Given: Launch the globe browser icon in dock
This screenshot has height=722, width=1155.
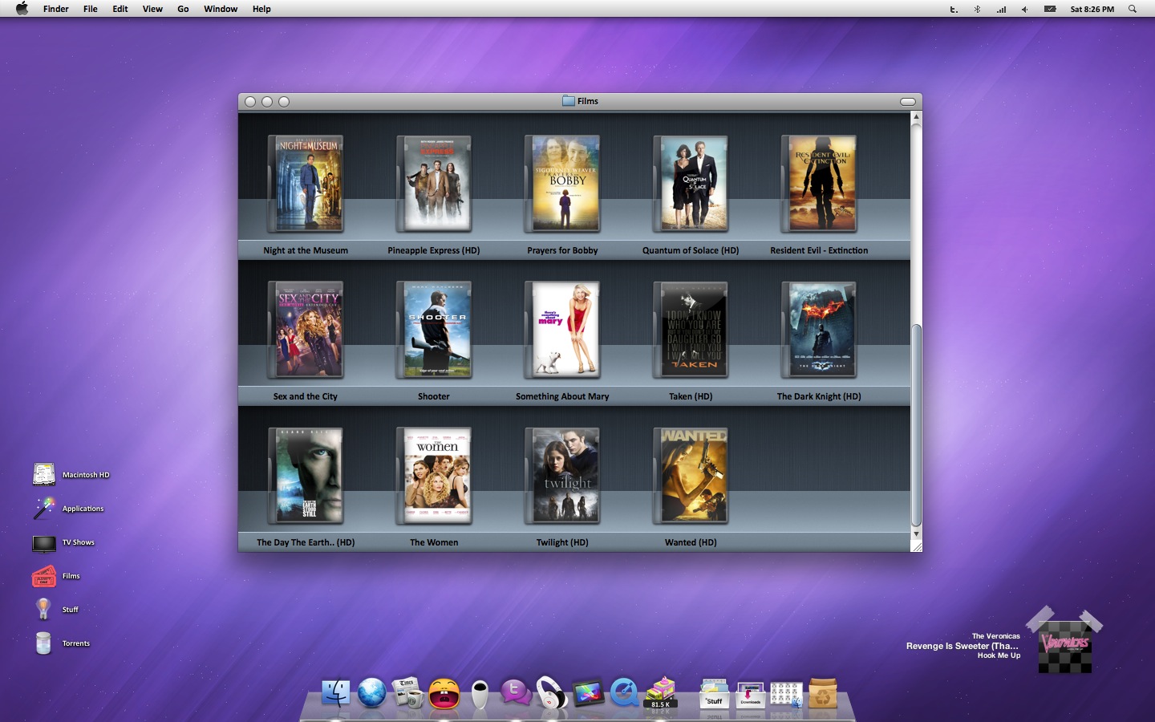Looking at the screenshot, I should pyautogui.click(x=372, y=692).
